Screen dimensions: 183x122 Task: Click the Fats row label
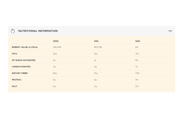[x=15, y=54]
